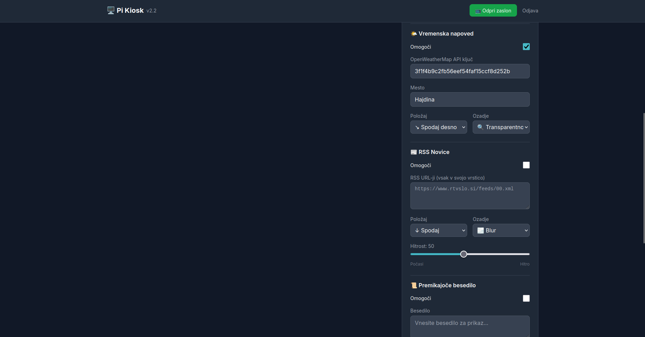Click the RSS URL-ji textarea
Viewport: 645px width, 337px height.
tap(470, 196)
